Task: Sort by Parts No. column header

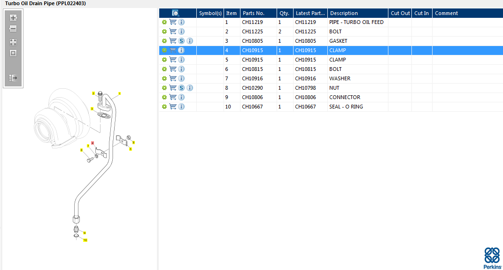Action: coord(259,13)
